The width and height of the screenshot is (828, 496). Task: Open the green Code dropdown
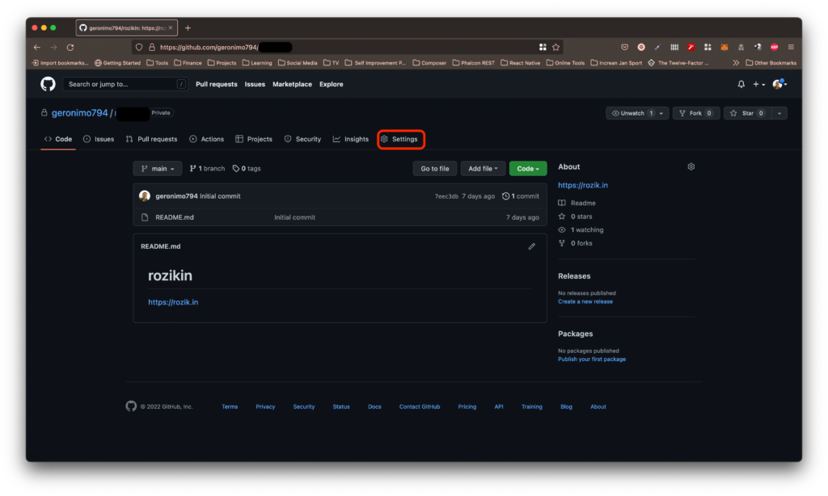(x=527, y=168)
